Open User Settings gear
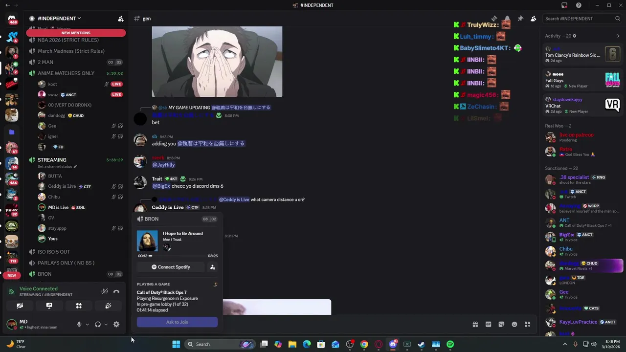Screen dimensions: 626x352 tap(116, 324)
